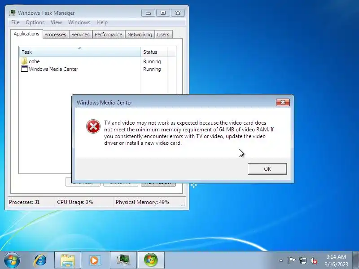Click the Task Manager window resize grip

point(183,204)
